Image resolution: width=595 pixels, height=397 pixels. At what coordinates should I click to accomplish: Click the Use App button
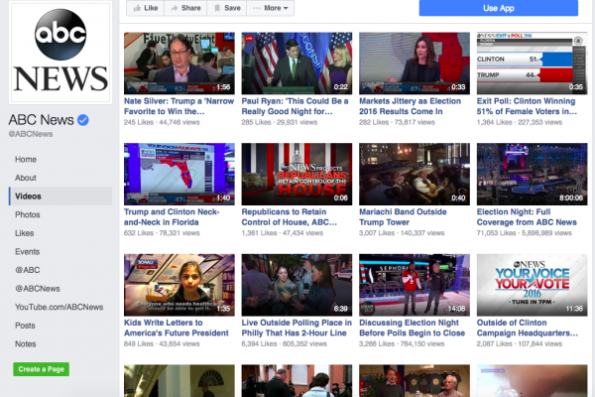coord(498,8)
